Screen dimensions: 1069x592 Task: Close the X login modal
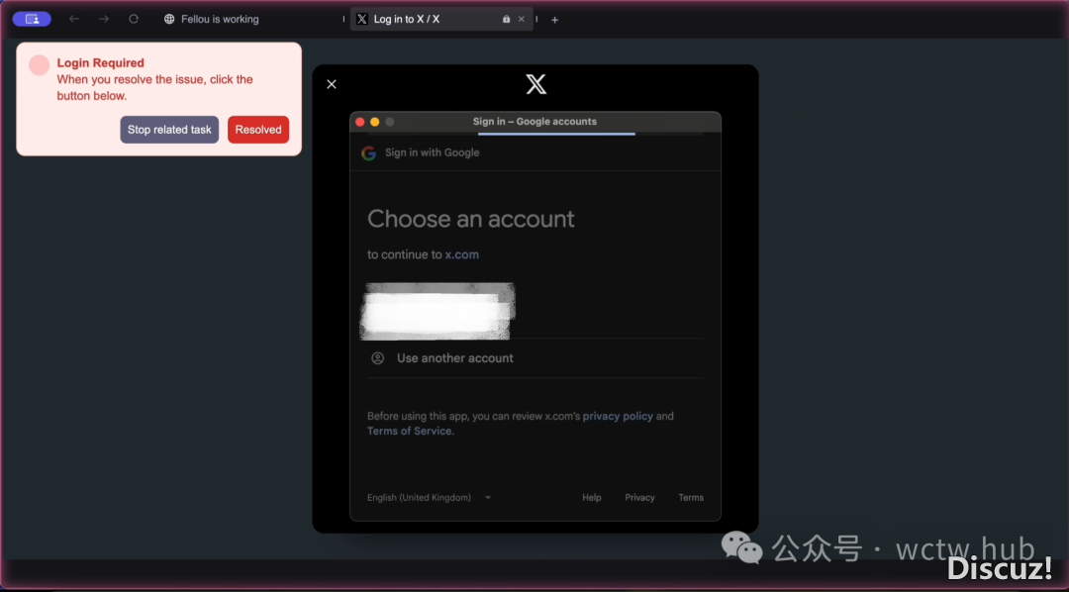(332, 84)
